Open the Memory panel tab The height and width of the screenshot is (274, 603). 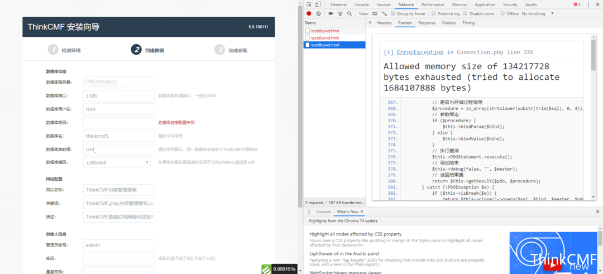click(x=459, y=4)
